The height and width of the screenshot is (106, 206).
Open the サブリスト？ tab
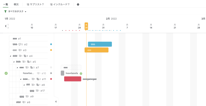[x=35, y=4]
